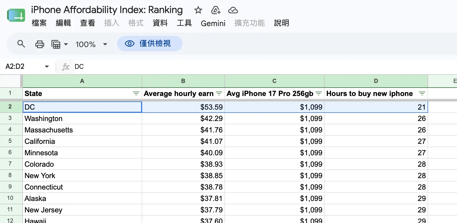Click the $1,099 cell in Minnesota row

pyautogui.click(x=275, y=153)
